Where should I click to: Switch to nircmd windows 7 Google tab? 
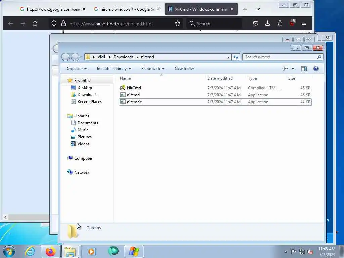tap(127, 9)
